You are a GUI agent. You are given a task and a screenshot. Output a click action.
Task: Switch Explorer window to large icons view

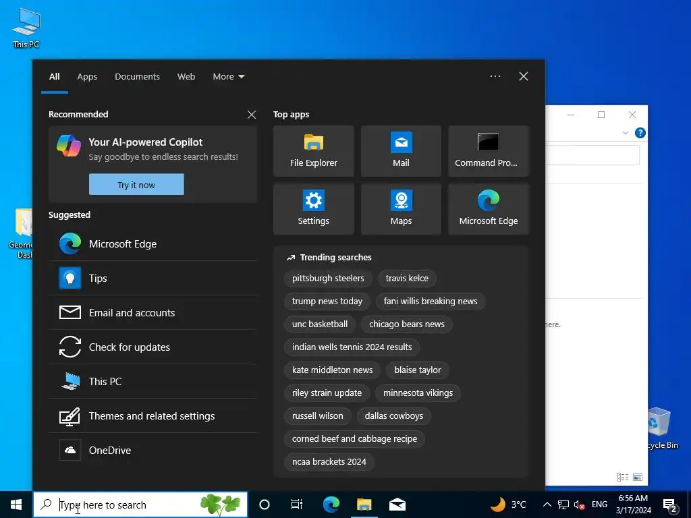point(637,477)
